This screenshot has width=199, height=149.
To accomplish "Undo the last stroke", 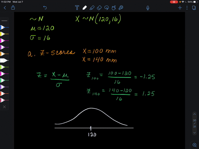I will point(45,7).
